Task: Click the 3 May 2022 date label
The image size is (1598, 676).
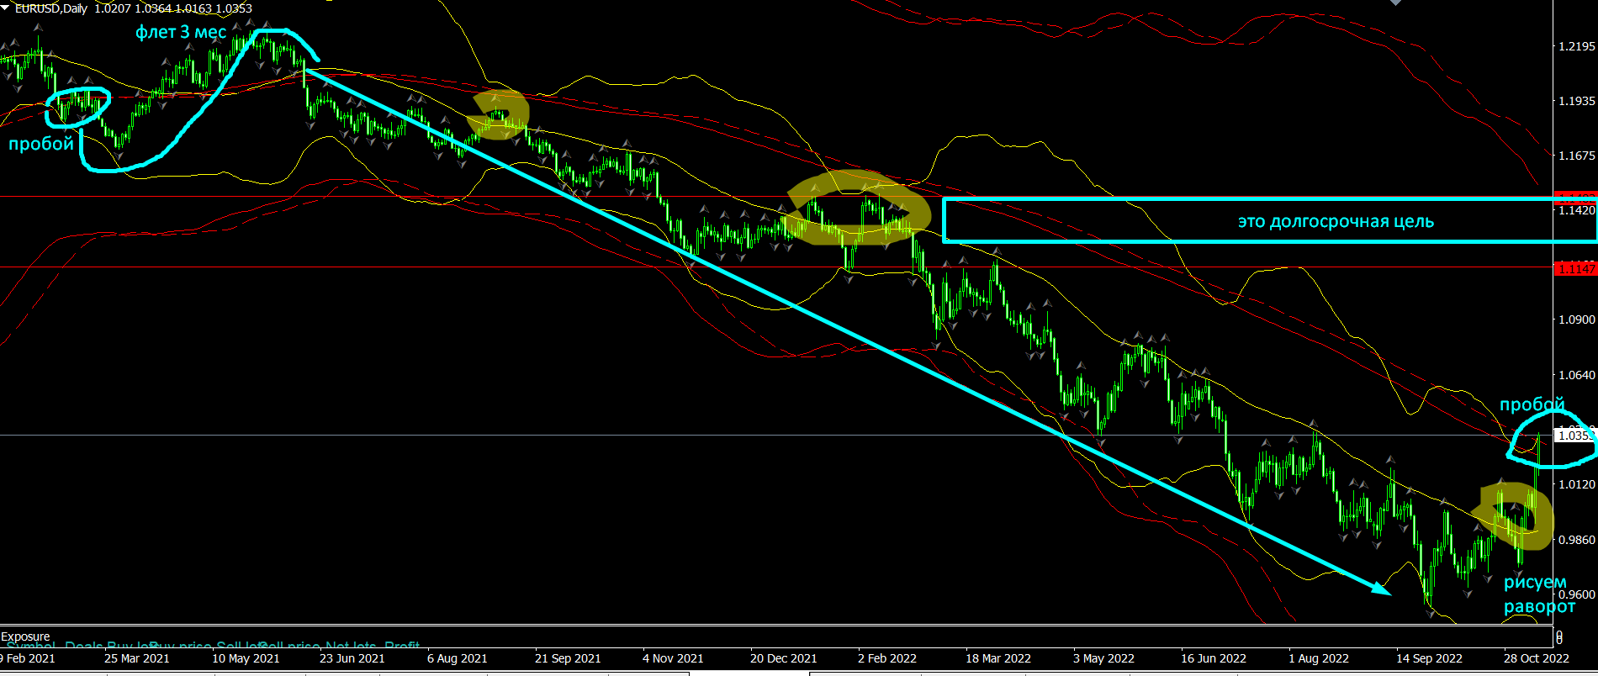Action: [1103, 658]
